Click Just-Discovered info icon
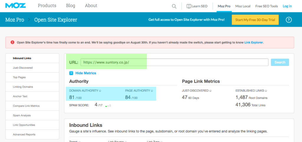Screen dimensions: 302x142 coord(210,91)
